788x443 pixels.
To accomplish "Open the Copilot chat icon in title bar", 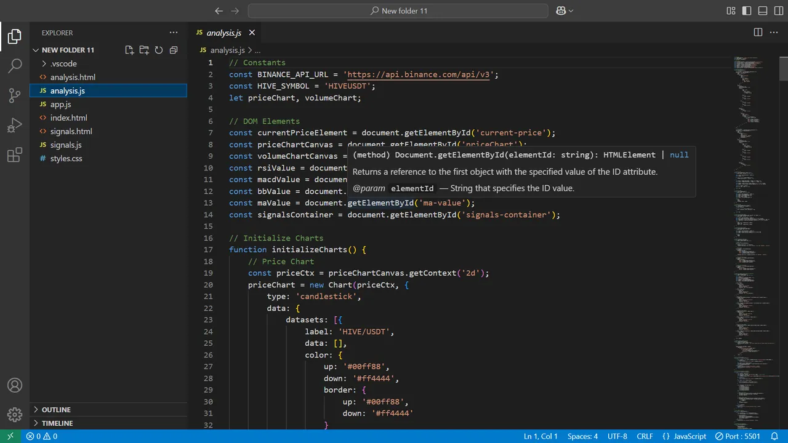I will [x=561, y=10].
